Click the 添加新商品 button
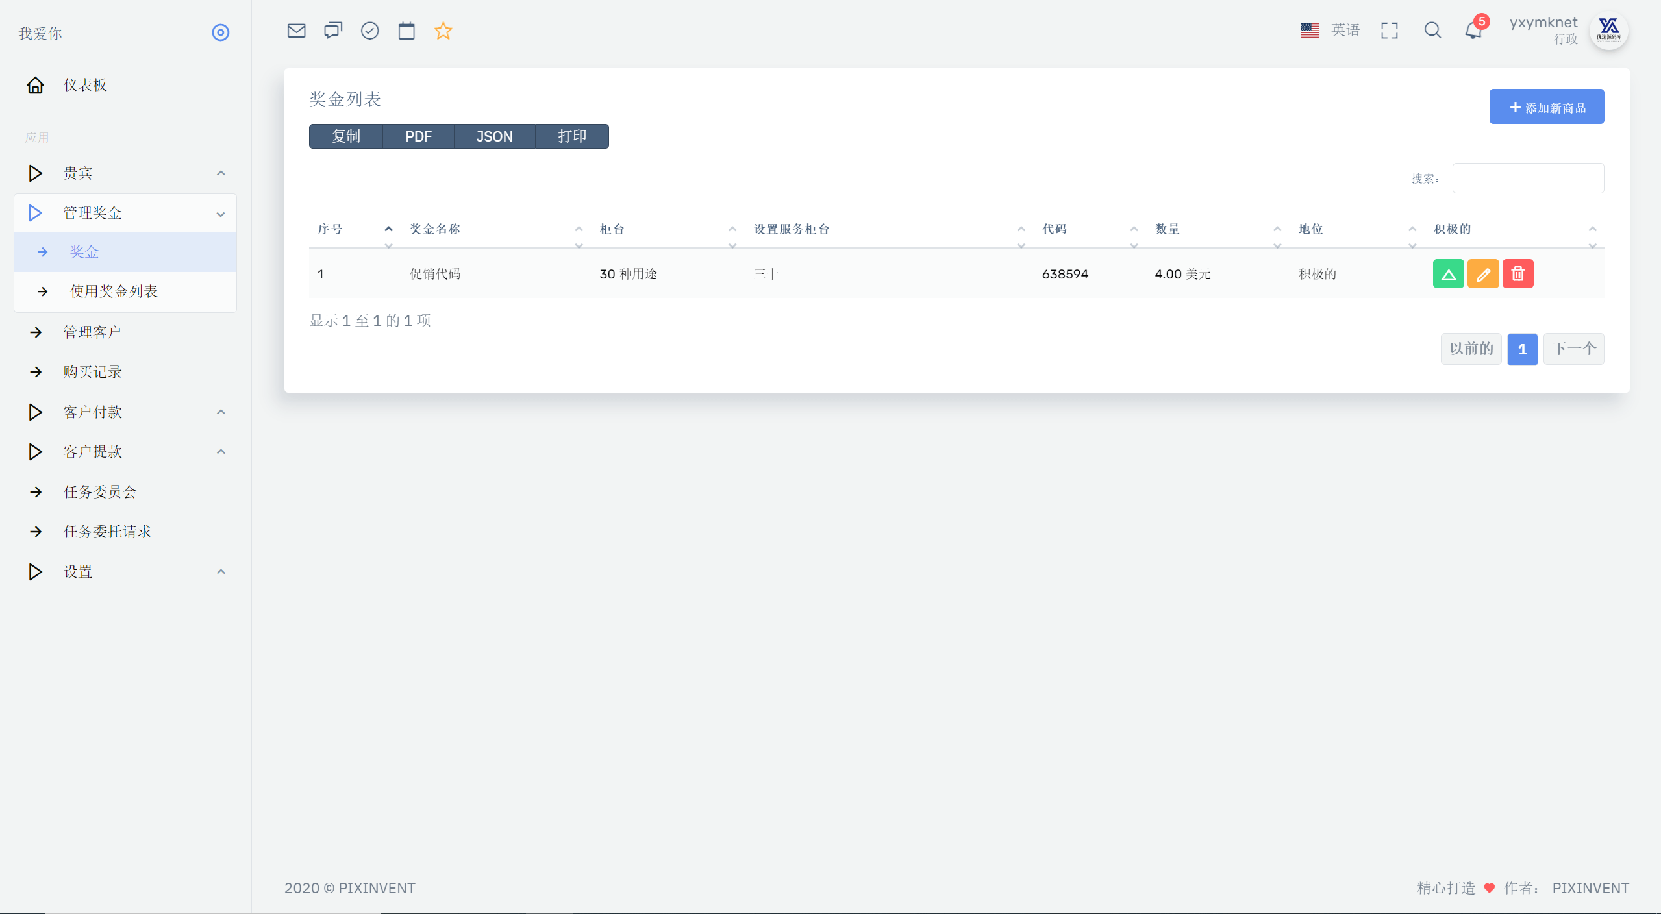 tap(1547, 107)
